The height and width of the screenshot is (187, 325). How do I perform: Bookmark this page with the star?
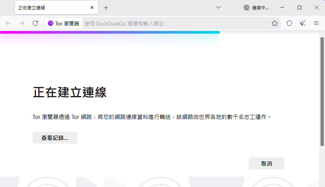(275, 23)
